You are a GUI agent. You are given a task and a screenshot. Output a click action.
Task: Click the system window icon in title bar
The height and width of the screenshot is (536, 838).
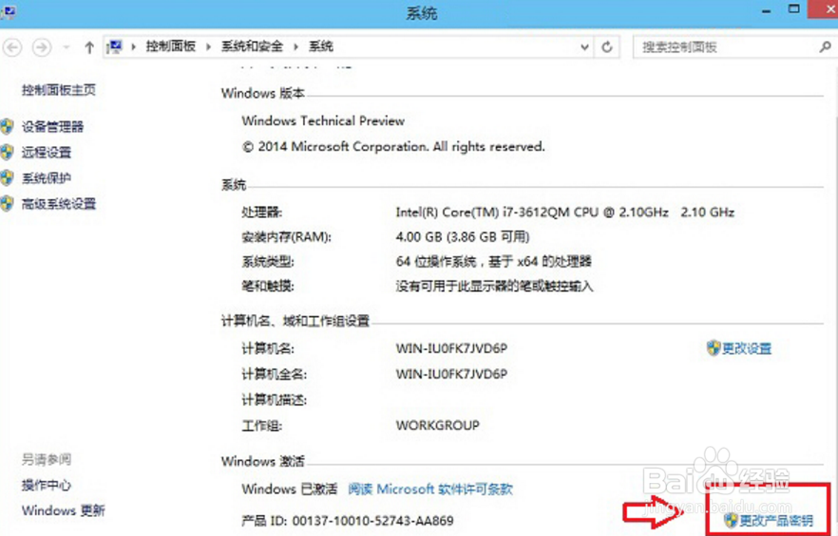pos(9,10)
